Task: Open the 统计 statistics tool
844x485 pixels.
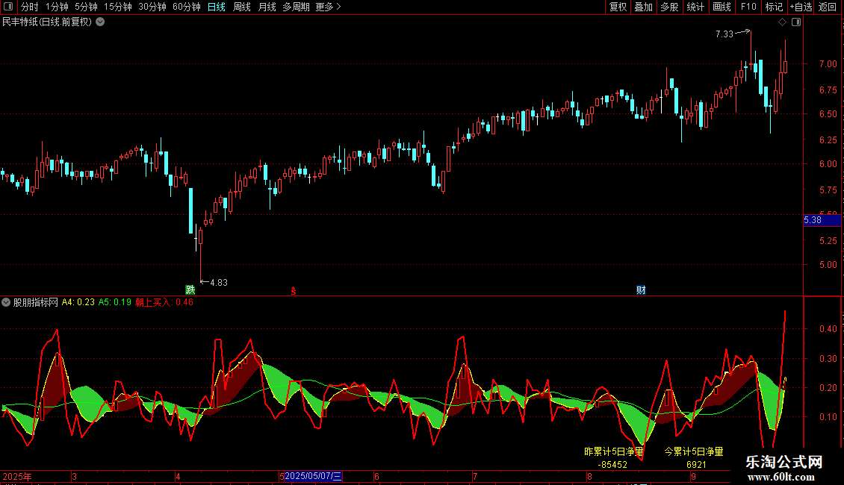Action: [x=695, y=7]
